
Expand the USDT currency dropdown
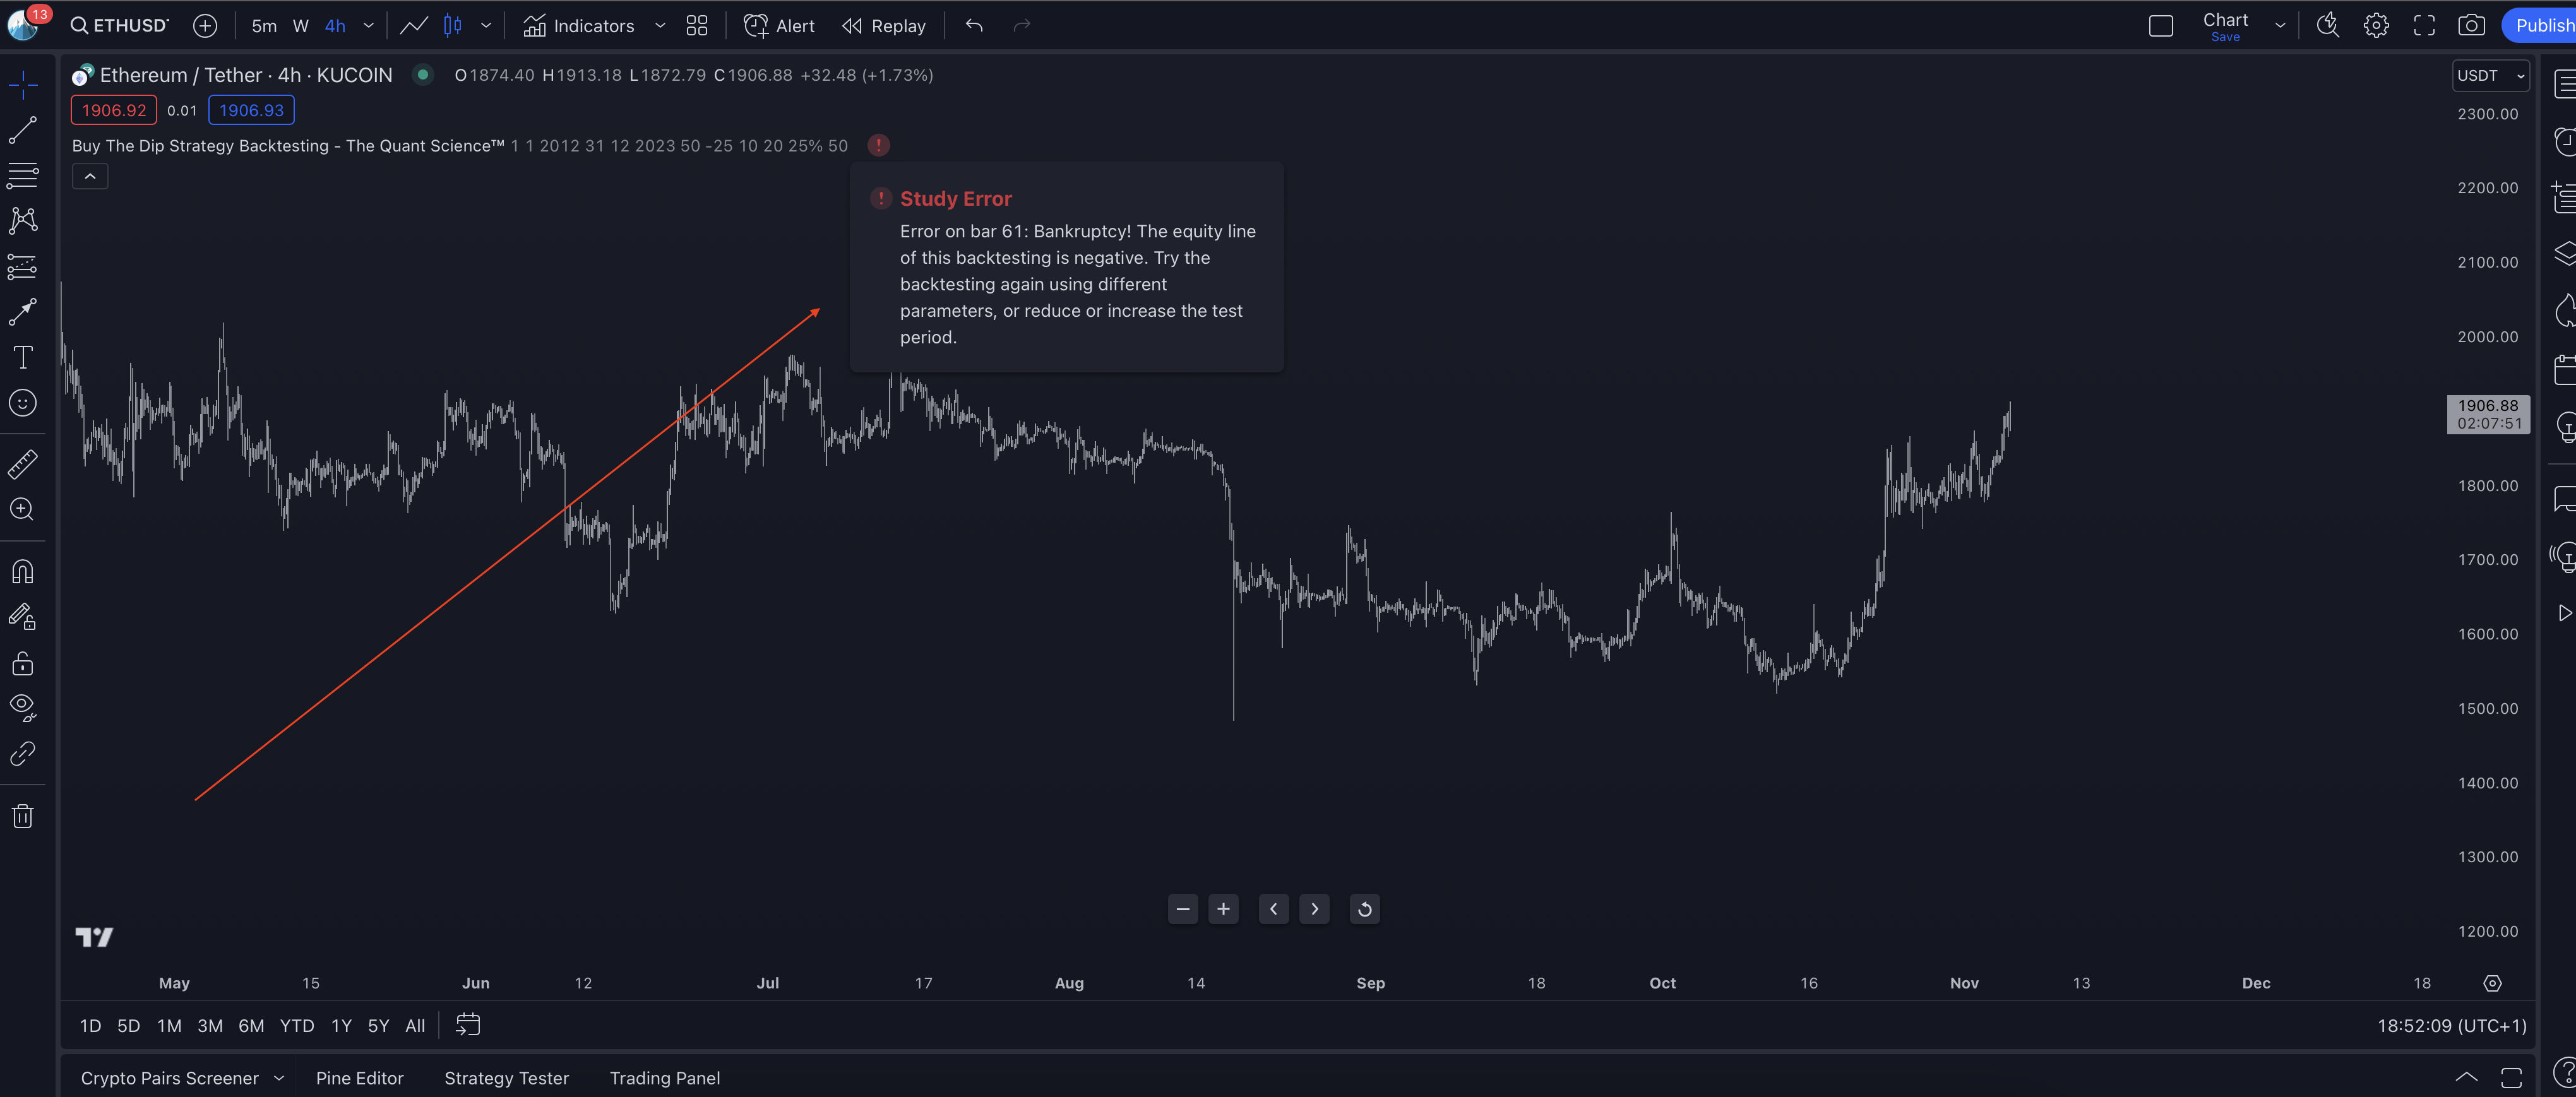coord(2490,76)
